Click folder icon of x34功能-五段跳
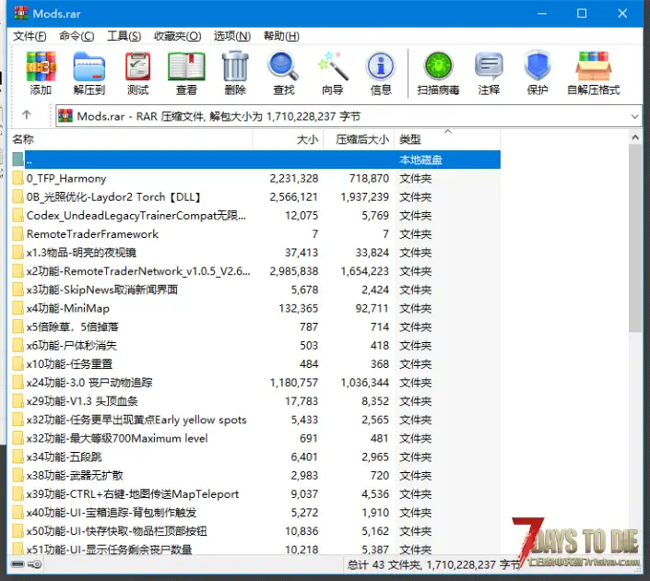 18,456
